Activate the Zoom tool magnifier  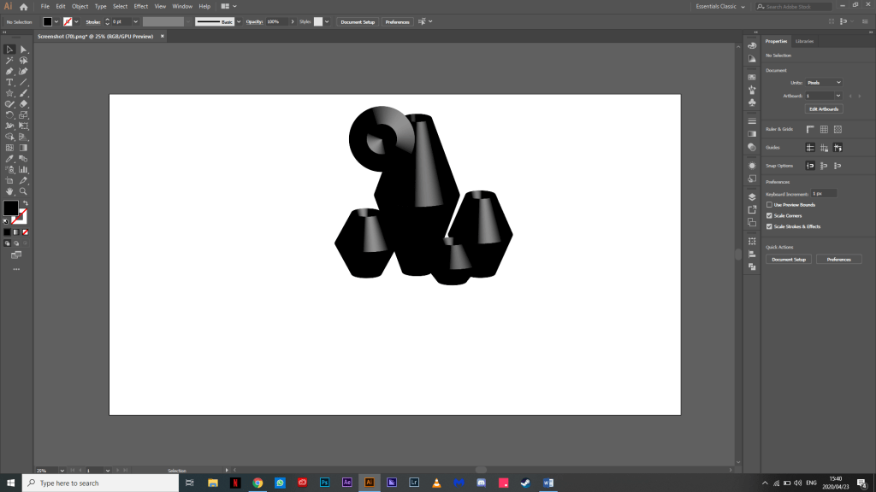[24, 191]
